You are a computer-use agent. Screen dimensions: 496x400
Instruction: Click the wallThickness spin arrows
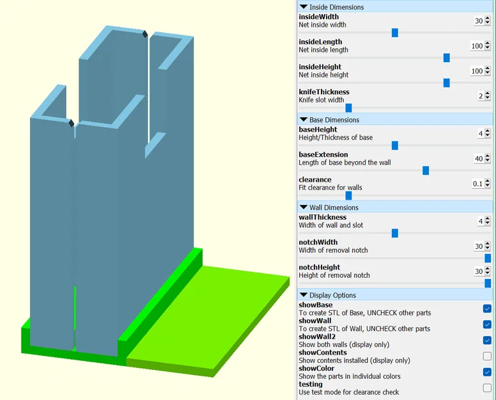(488, 221)
